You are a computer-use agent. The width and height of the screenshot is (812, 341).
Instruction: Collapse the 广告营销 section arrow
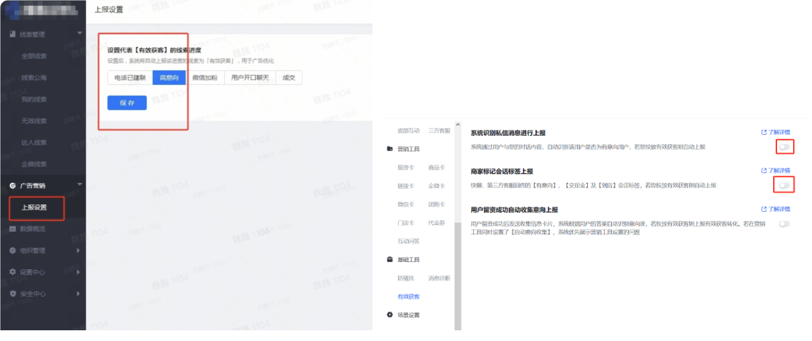pos(79,185)
